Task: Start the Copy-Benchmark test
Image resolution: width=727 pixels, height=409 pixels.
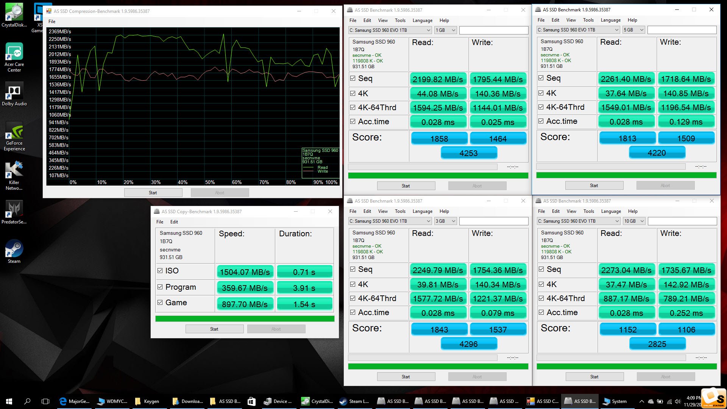Action: coord(214,329)
